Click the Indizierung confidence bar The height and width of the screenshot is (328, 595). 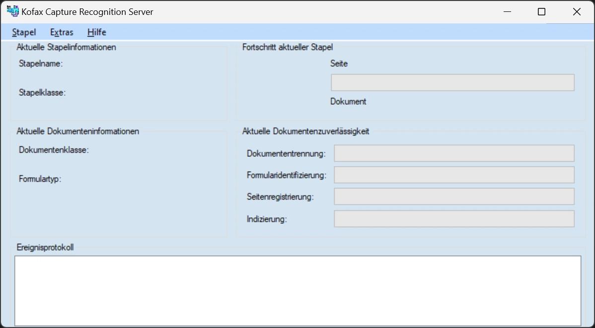click(454, 219)
